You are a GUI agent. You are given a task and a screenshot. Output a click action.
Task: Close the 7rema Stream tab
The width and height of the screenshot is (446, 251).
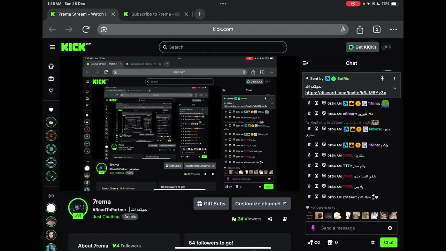(x=113, y=14)
